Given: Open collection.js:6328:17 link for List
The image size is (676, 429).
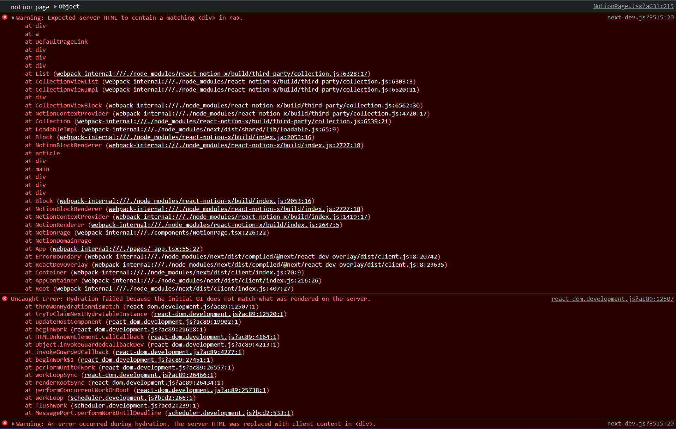Looking at the screenshot, I should [212, 74].
